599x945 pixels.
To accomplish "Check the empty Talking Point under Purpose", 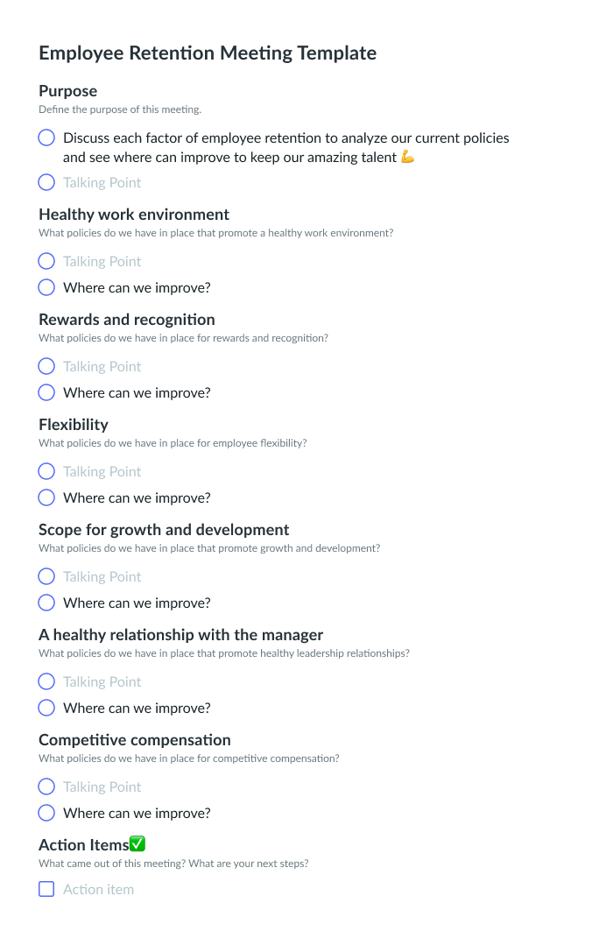I will point(46,182).
